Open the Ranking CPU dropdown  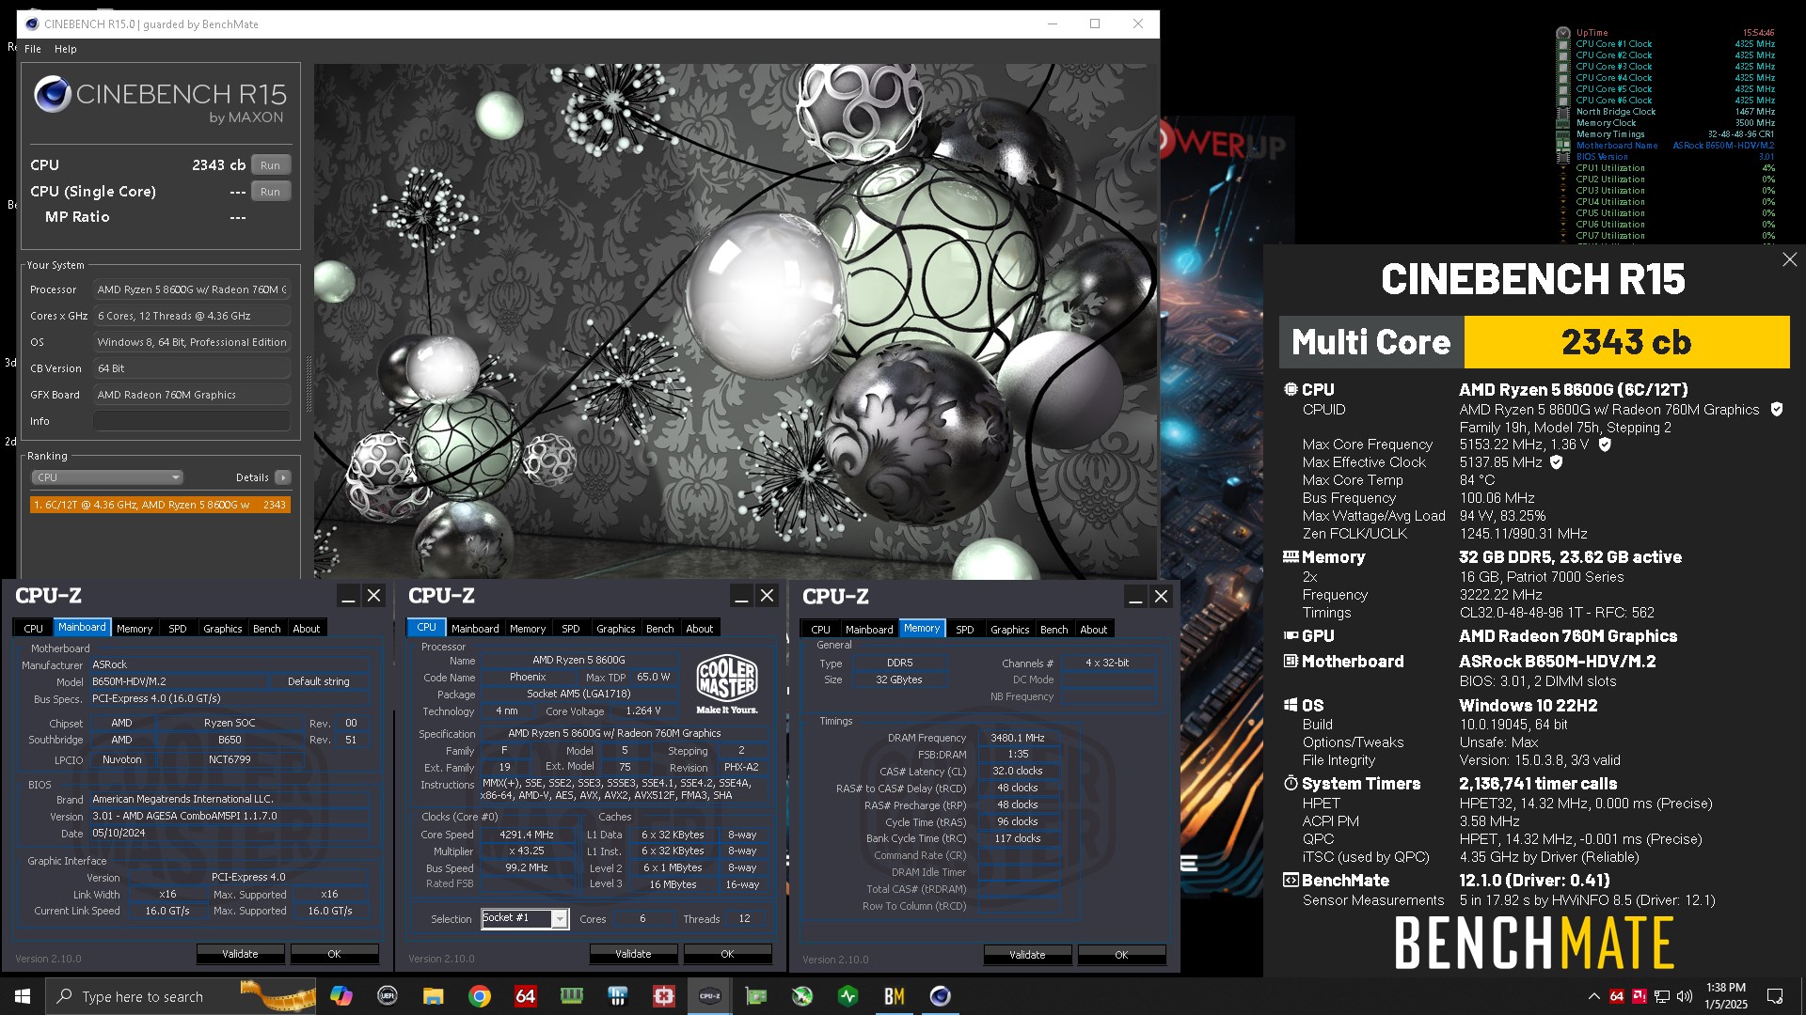[x=106, y=477]
